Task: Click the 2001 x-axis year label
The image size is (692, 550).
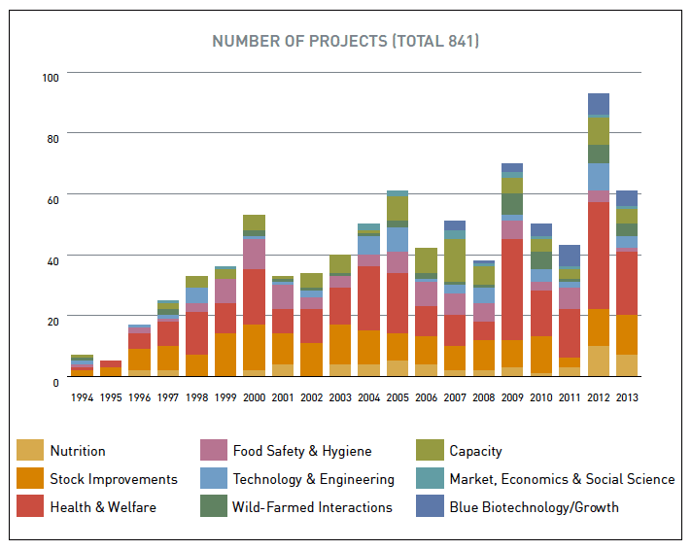Action: pyautogui.click(x=283, y=397)
